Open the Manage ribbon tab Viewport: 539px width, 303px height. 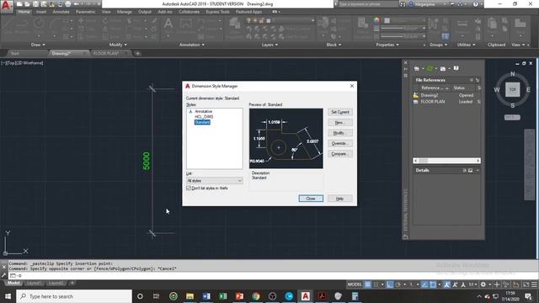pyautogui.click(x=125, y=12)
